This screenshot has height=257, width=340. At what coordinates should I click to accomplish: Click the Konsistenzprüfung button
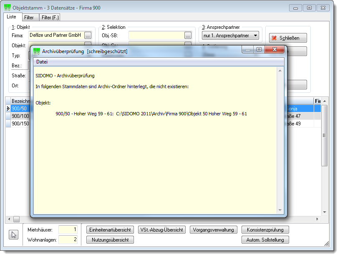(x=265, y=230)
